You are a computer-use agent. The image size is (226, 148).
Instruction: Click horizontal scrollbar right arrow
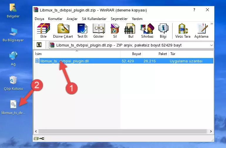coord(211,131)
